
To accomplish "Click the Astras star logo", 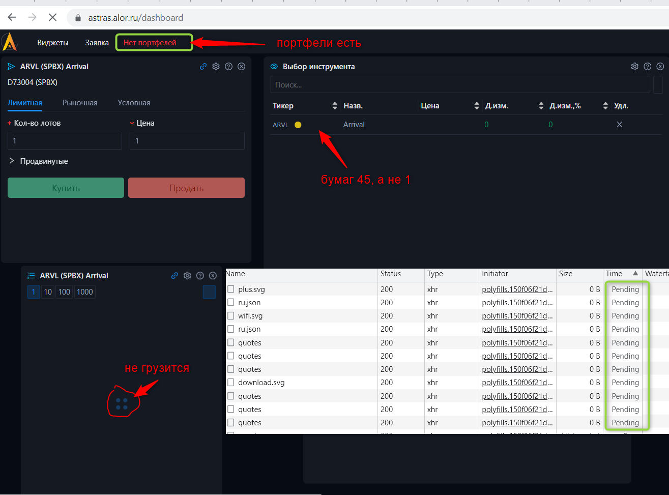I will point(10,42).
